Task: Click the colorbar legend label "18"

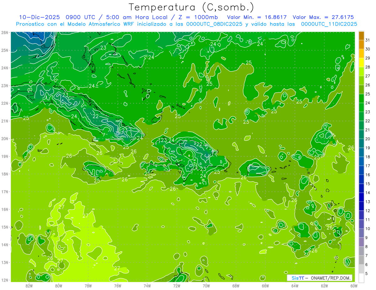Action: coord(368,157)
